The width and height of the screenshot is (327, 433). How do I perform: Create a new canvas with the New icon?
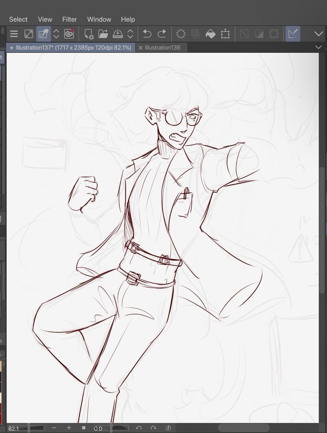[89, 34]
